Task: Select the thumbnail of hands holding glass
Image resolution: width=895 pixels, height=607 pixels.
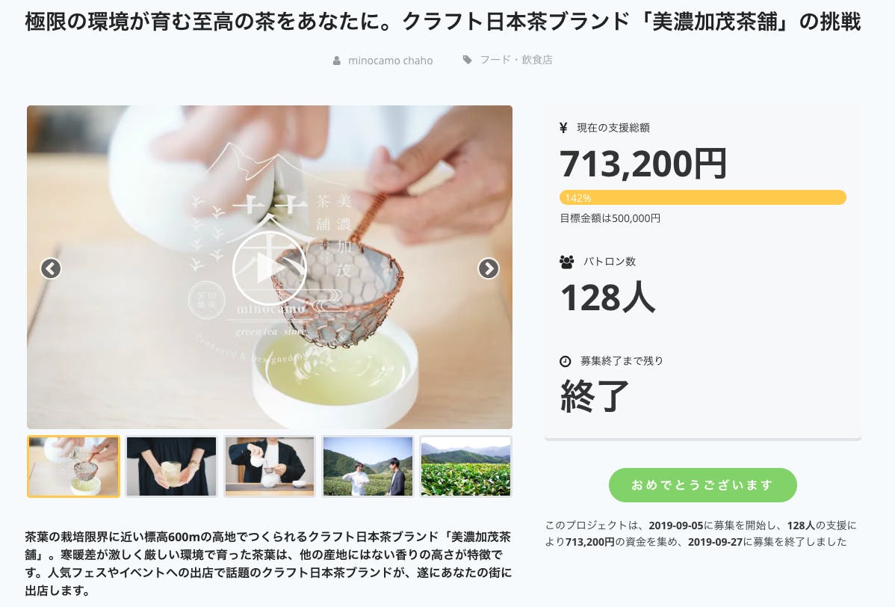Action: click(x=171, y=466)
